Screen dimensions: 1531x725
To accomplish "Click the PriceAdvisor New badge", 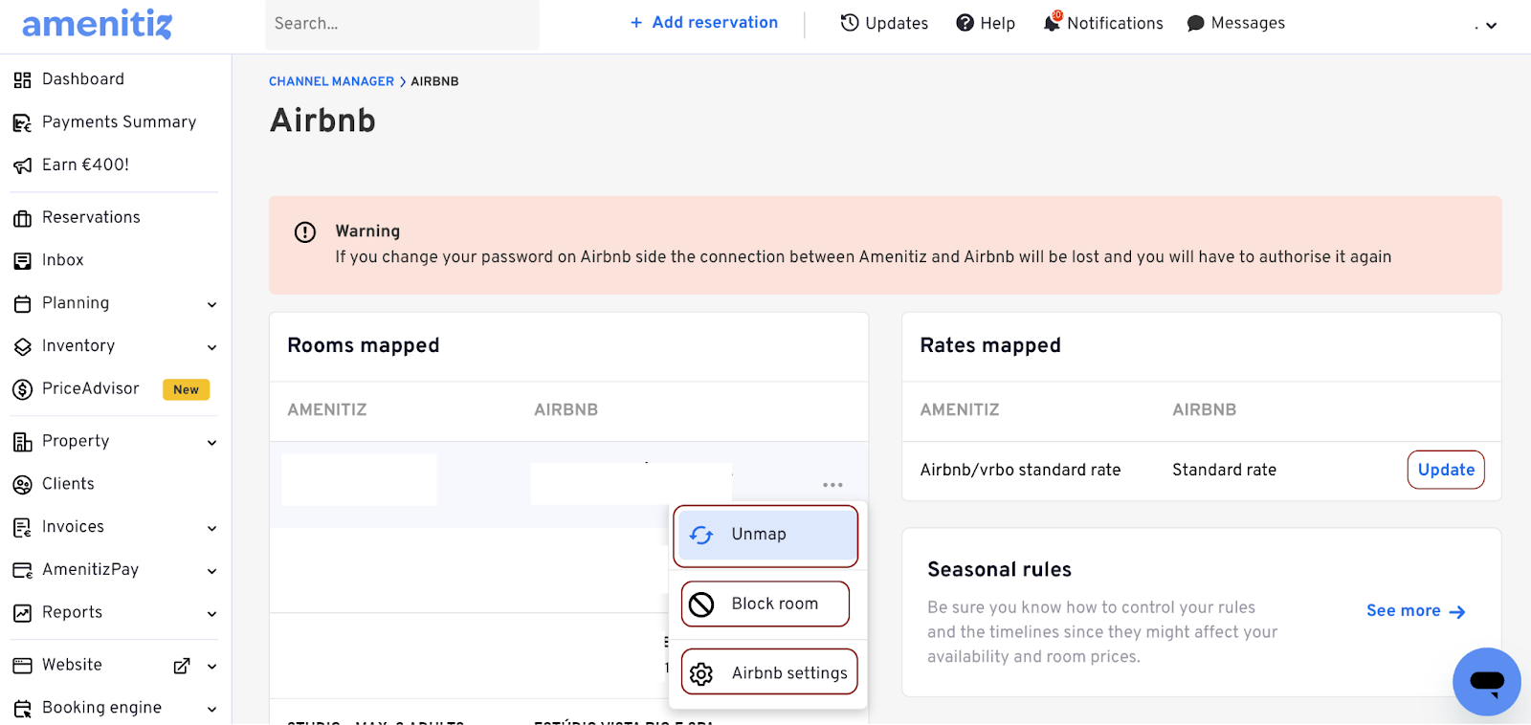I will [x=186, y=389].
